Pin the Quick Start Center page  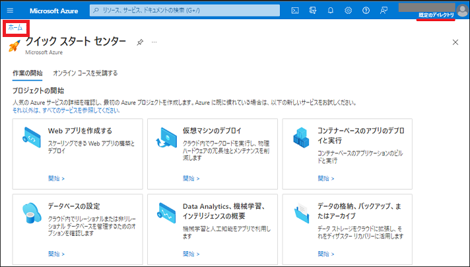click(x=140, y=42)
